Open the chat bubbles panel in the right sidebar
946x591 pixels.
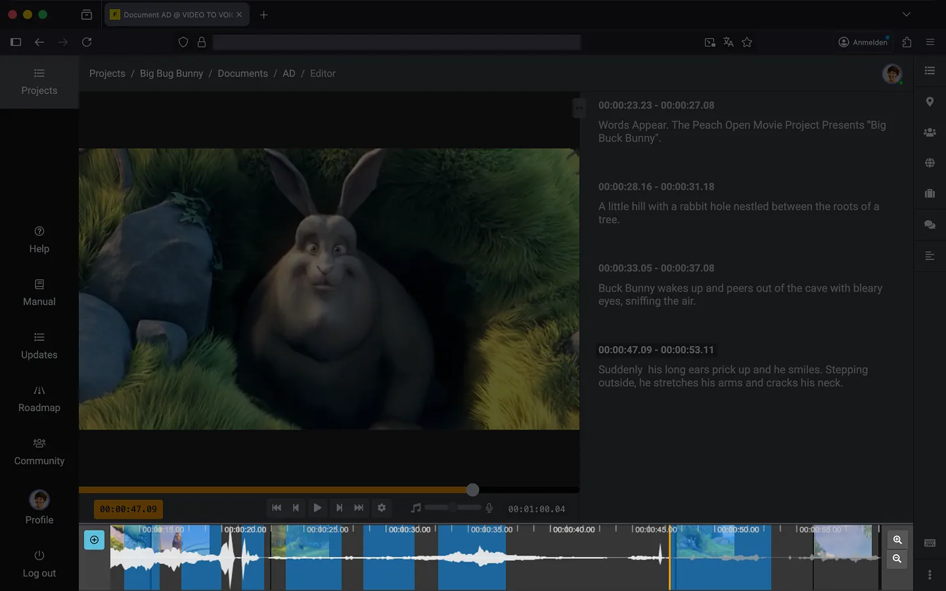tap(930, 225)
